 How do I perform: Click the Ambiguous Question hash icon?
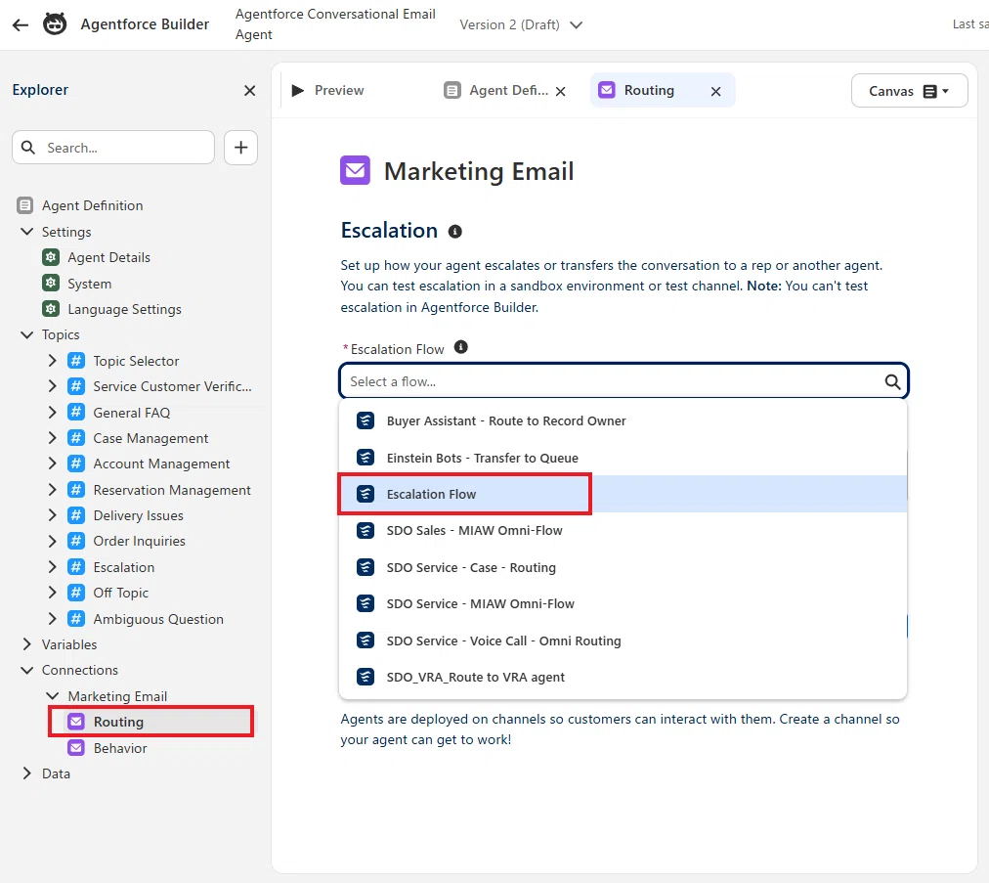click(75, 619)
